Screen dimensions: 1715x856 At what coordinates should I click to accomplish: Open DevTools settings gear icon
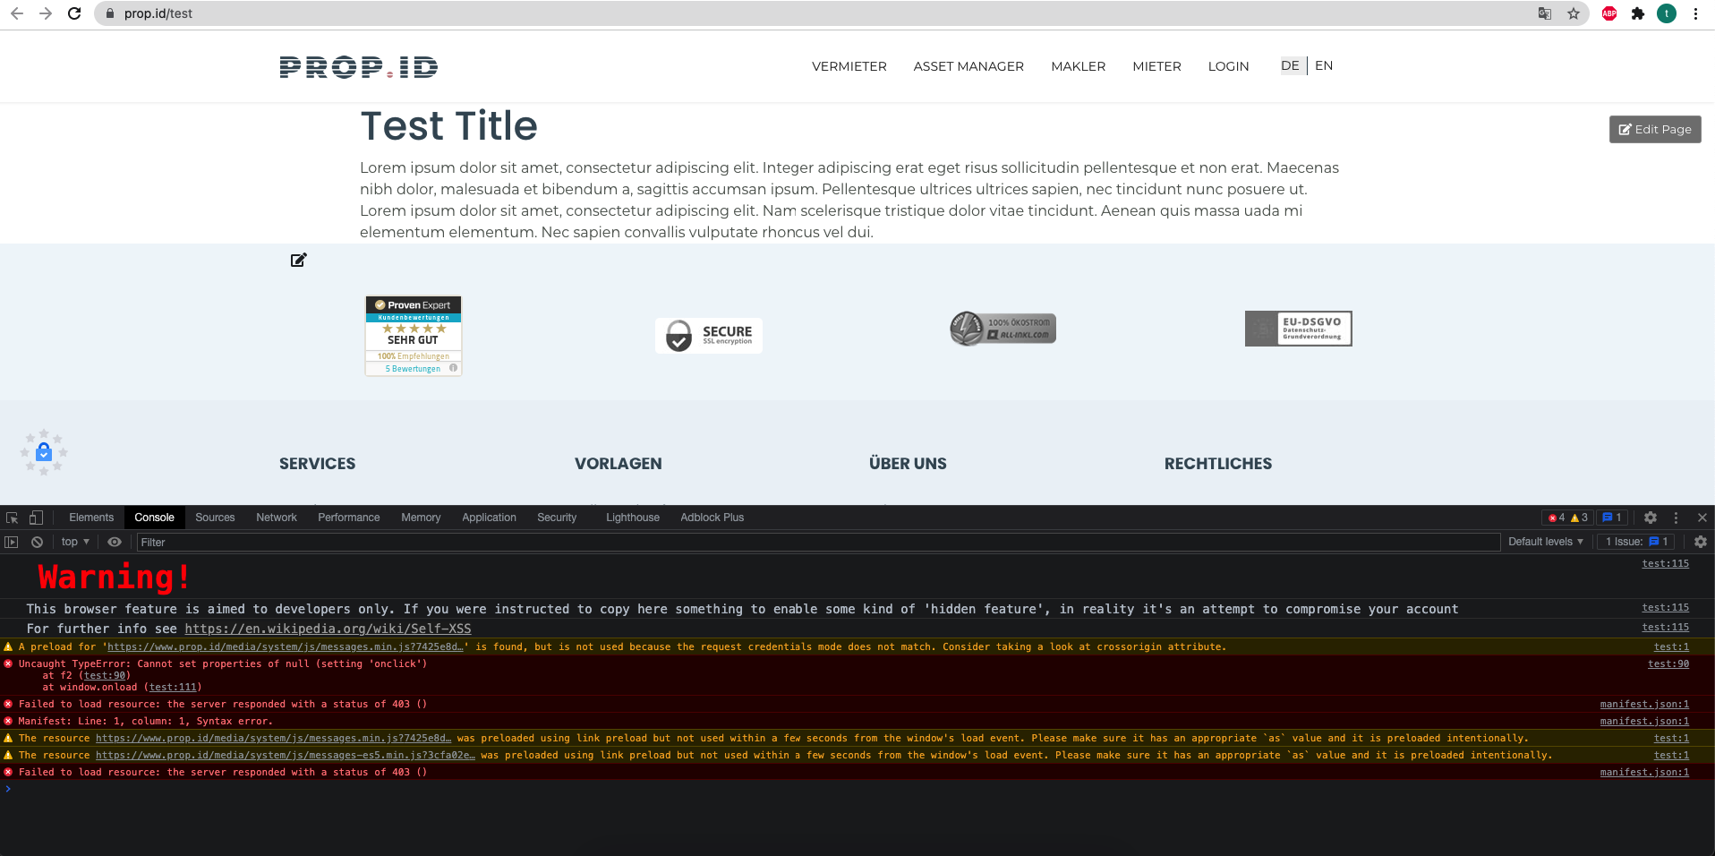click(x=1650, y=518)
